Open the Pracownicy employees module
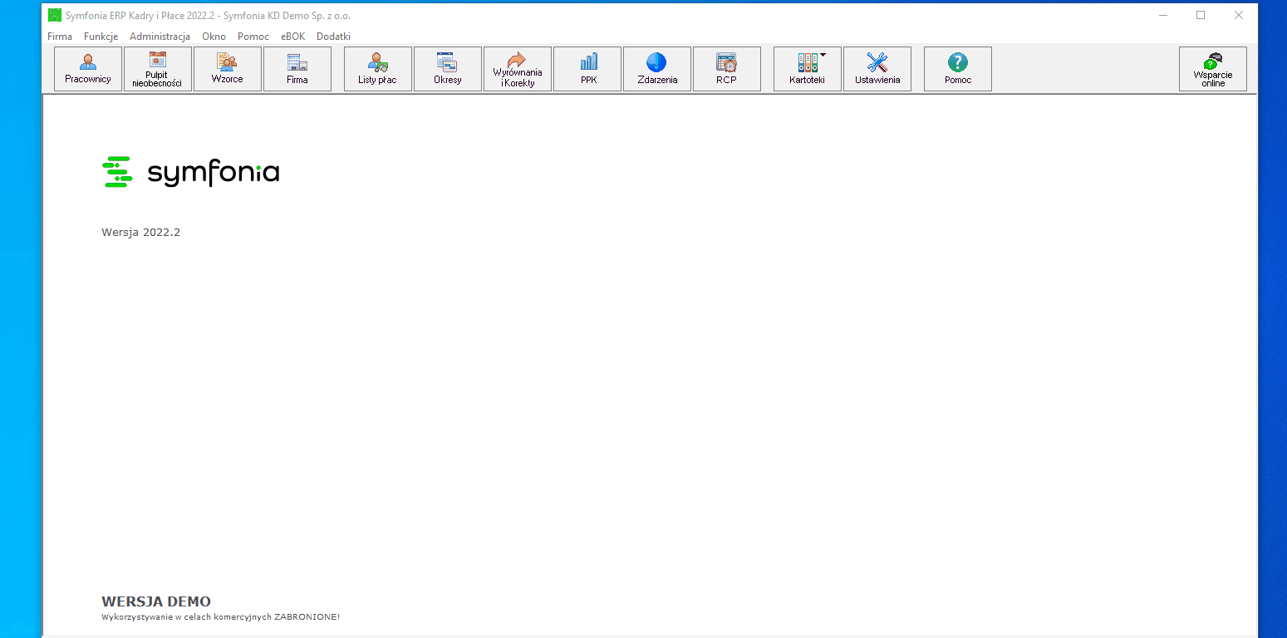Image resolution: width=1287 pixels, height=638 pixels. [88, 69]
